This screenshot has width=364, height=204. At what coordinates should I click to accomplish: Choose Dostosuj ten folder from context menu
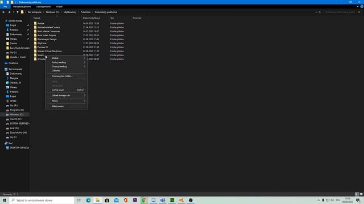pyautogui.click(x=66, y=76)
